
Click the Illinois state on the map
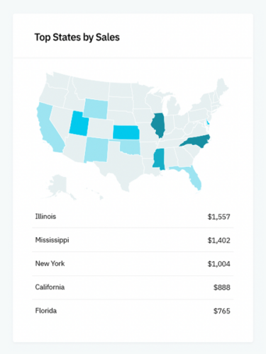pyautogui.click(x=158, y=125)
